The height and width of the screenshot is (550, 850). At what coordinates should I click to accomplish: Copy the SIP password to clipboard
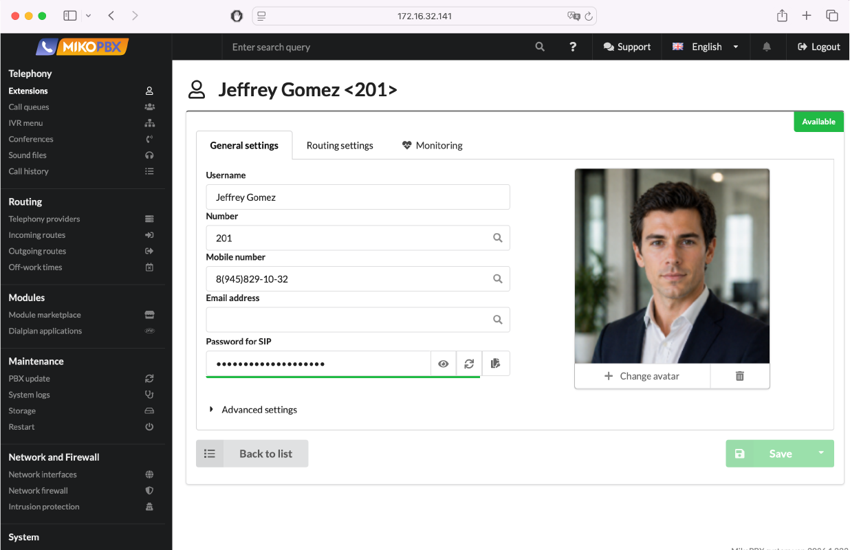pyautogui.click(x=496, y=364)
